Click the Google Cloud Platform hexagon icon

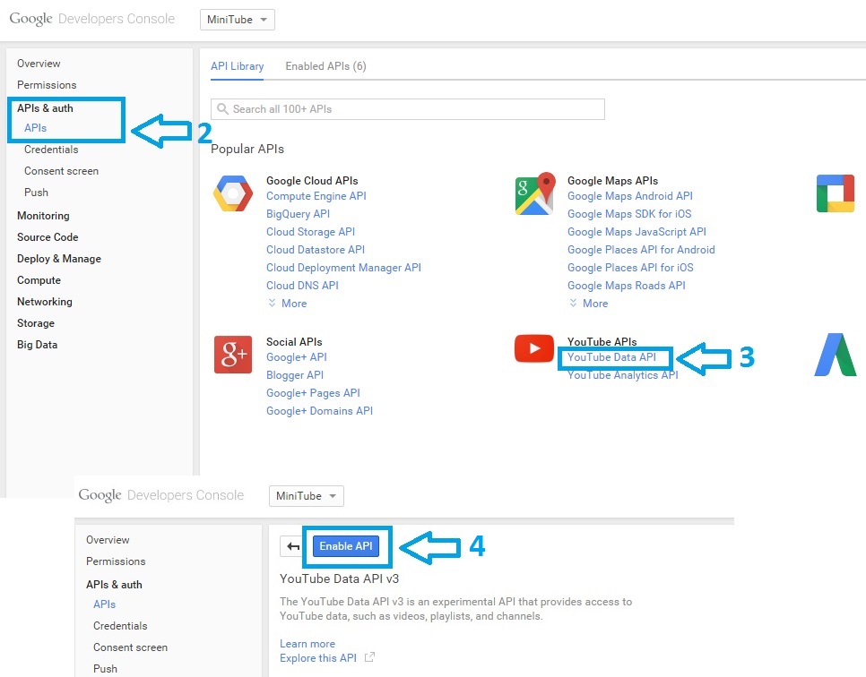tap(233, 193)
